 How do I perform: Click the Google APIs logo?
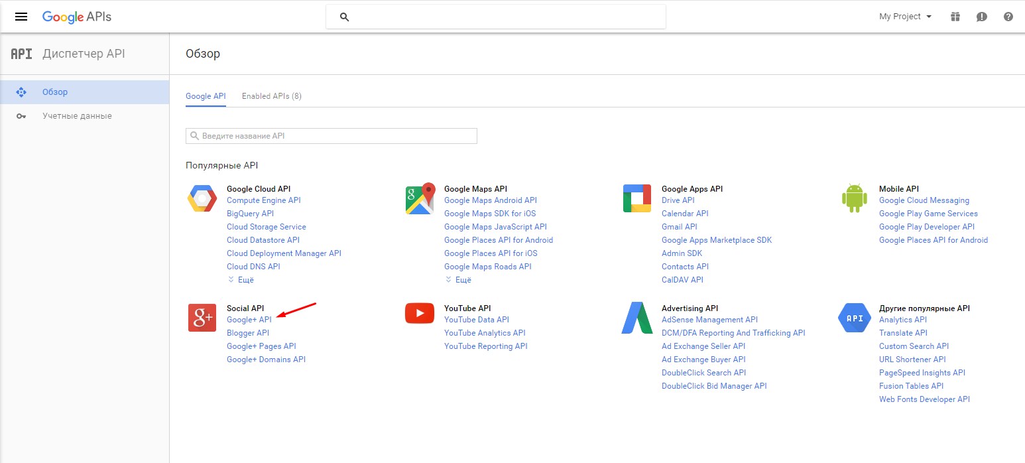pyautogui.click(x=77, y=17)
